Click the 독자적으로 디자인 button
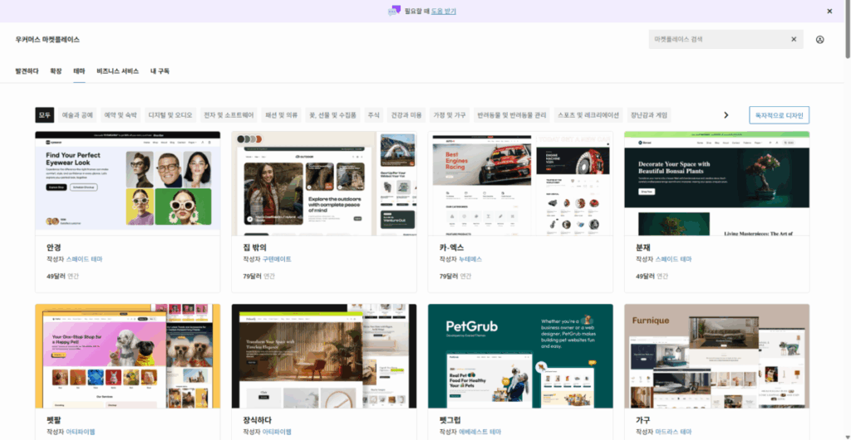The image size is (851, 440). point(779,115)
